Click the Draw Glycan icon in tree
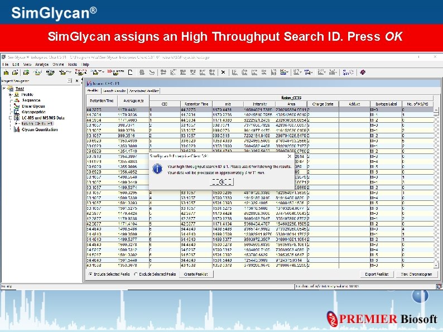This screenshot has width=443, height=332. 17,106
